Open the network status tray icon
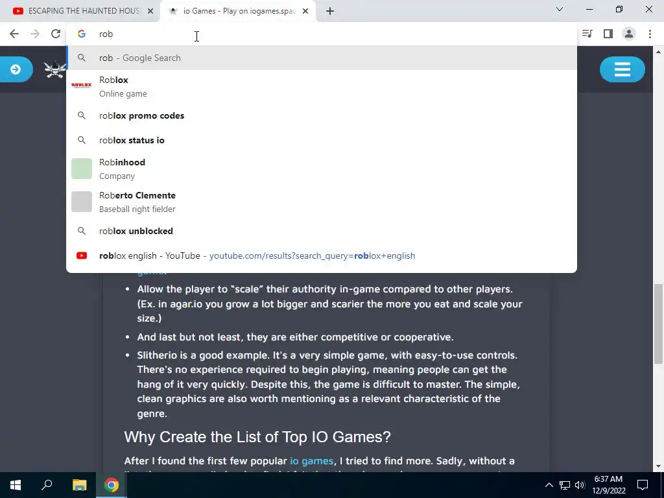Image resolution: width=664 pixels, height=498 pixels. [565, 485]
